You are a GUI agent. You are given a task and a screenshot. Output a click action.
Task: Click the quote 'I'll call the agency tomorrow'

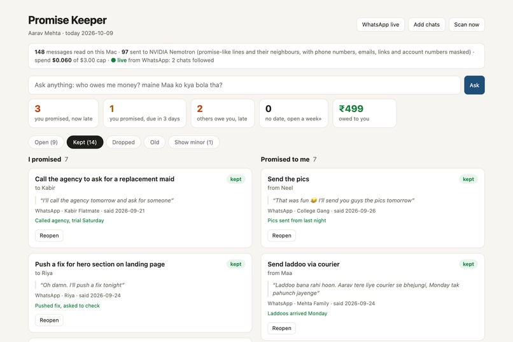[x=107, y=200]
